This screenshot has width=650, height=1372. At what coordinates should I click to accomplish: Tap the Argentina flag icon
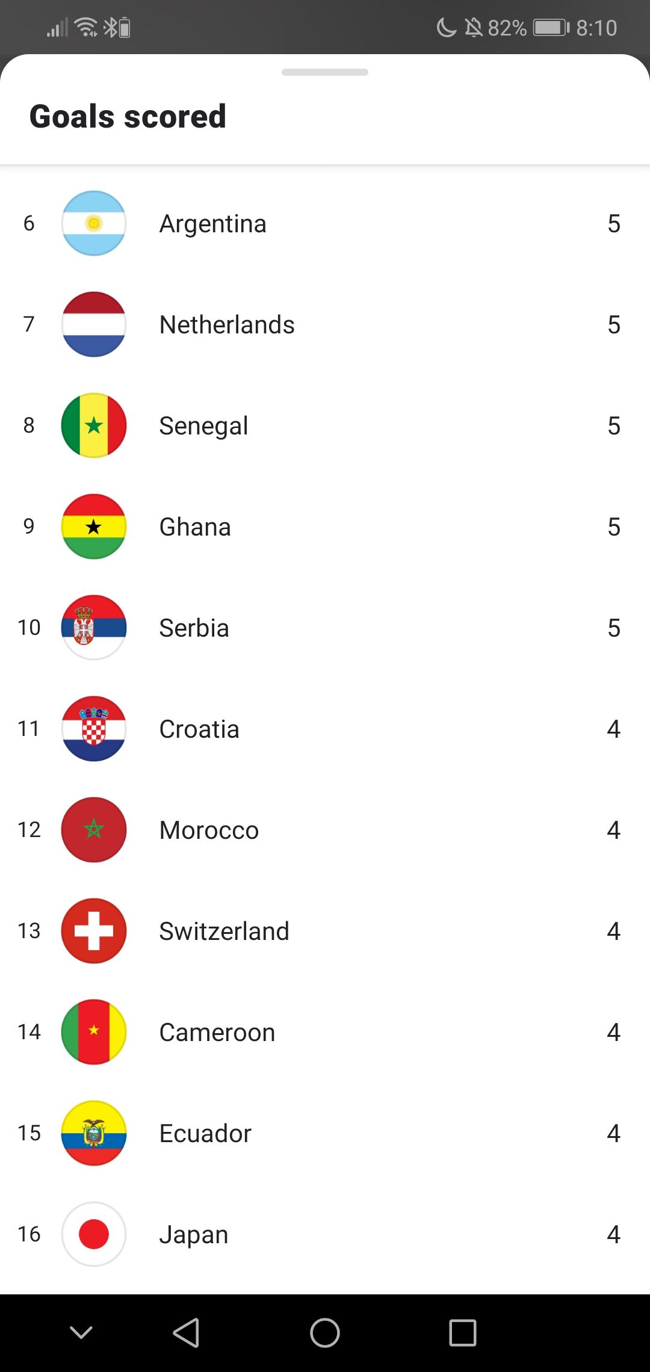coord(94,223)
